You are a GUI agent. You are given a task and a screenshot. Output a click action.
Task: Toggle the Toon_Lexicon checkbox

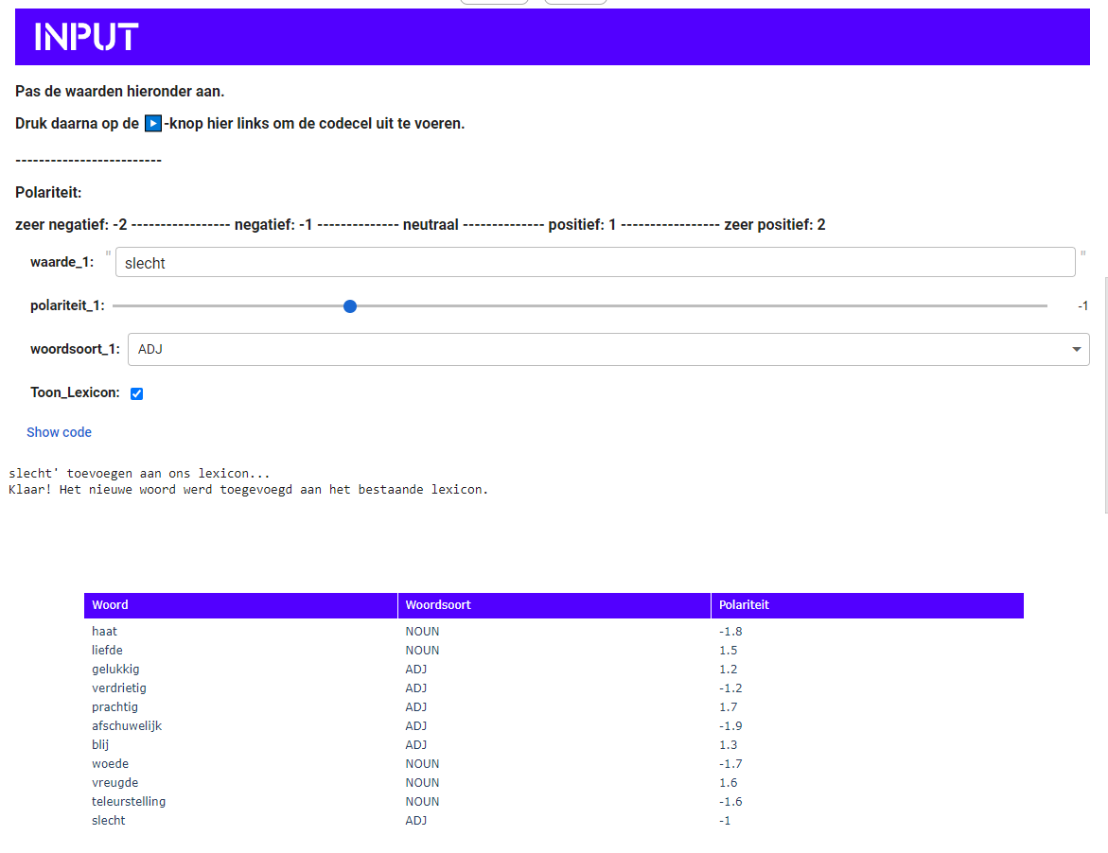tap(137, 394)
